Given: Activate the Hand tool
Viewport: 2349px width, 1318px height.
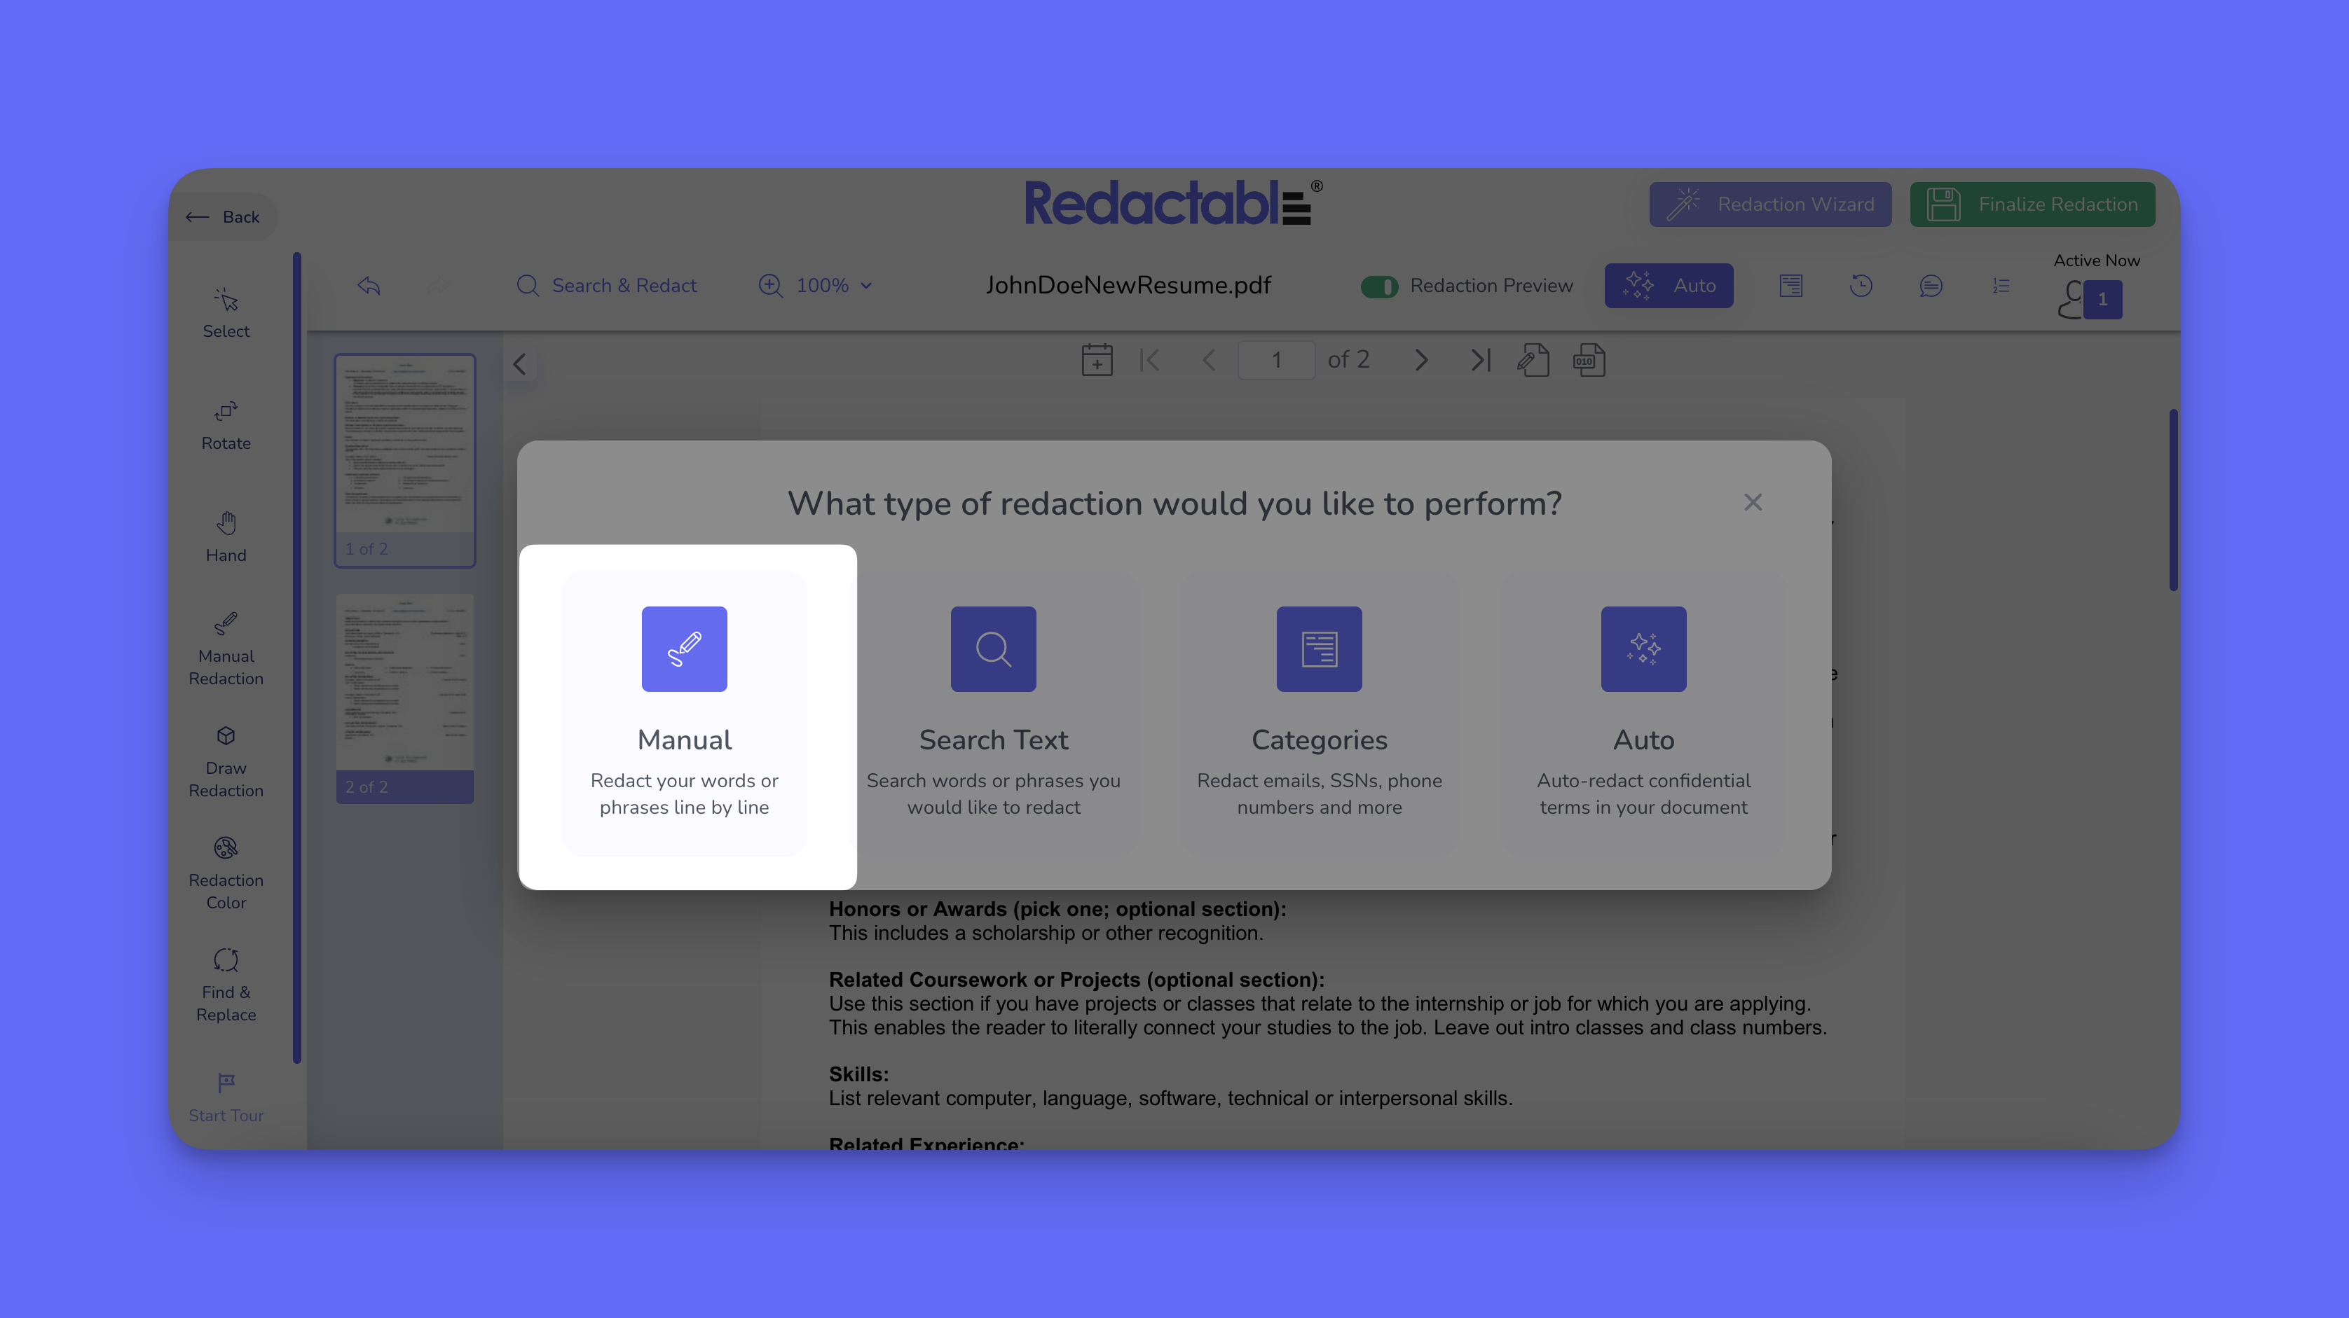Looking at the screenshot, I should 225,537.
